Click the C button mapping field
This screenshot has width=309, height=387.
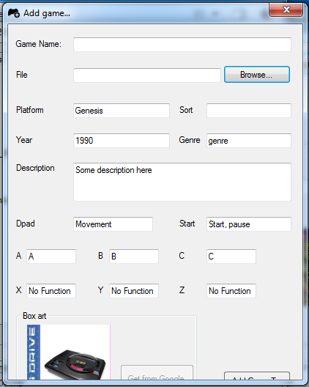[x=231, y=257]
